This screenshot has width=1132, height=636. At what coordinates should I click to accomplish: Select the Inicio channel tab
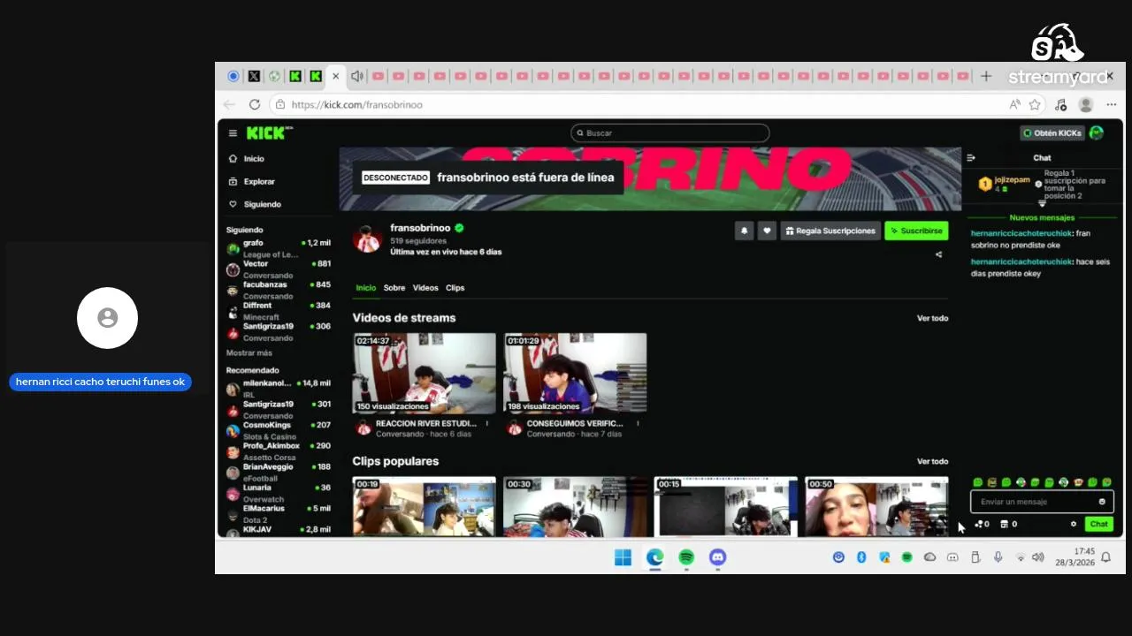[x=365, y=288]
